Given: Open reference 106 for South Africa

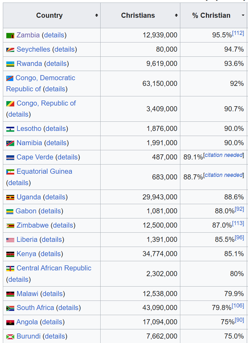Looking at the screenshot, I should pos(238,306).
